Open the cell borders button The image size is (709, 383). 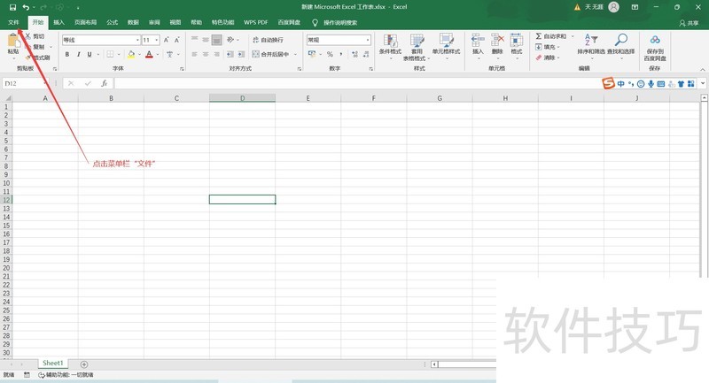tap(110, 54)
